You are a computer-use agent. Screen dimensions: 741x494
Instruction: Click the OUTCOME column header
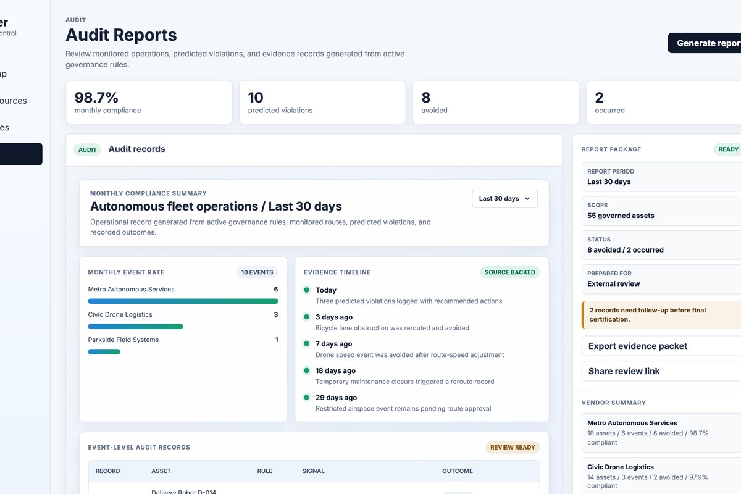pyautogui.click(x=458, y=471)
